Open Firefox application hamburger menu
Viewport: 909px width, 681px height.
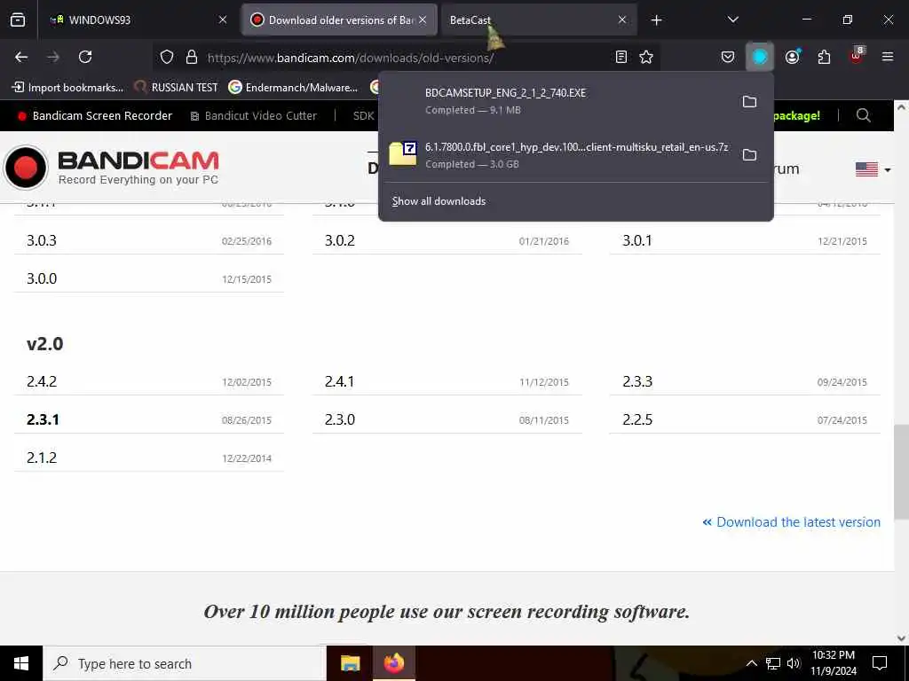[887, 57]
